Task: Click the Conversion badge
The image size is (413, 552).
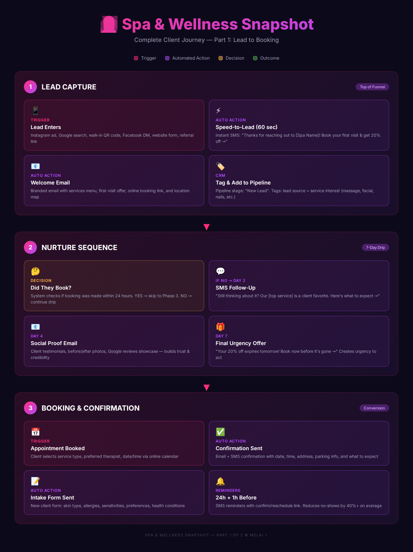Action: click(374, 408)
